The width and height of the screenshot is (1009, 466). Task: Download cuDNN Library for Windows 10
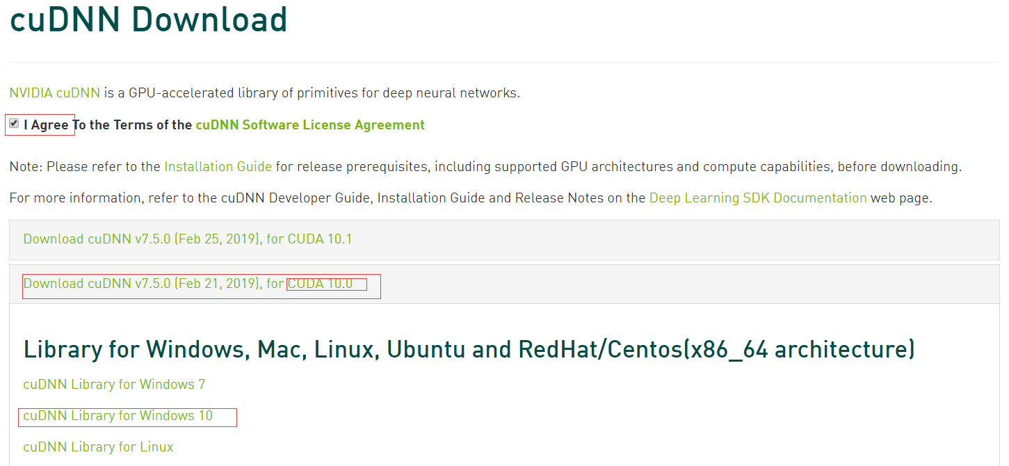tap(118, 416)
